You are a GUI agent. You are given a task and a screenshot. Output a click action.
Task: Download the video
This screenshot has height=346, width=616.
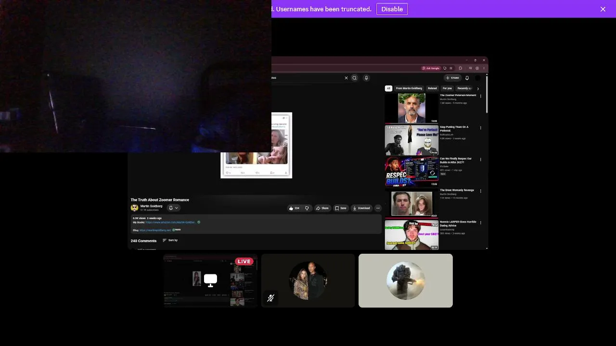361,208
